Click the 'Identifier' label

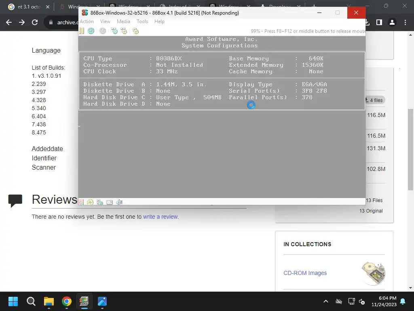pos(44,158)
